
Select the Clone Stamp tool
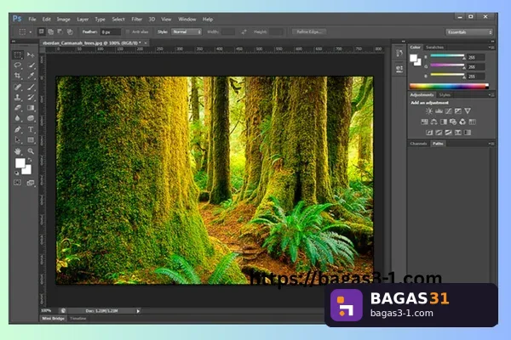point(18,97)
